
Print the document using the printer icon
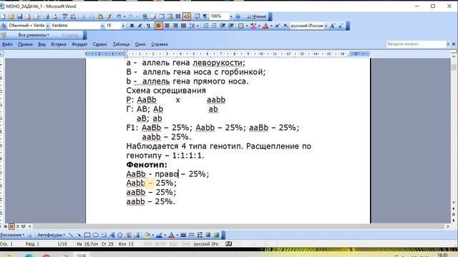[x=46, y=16]
